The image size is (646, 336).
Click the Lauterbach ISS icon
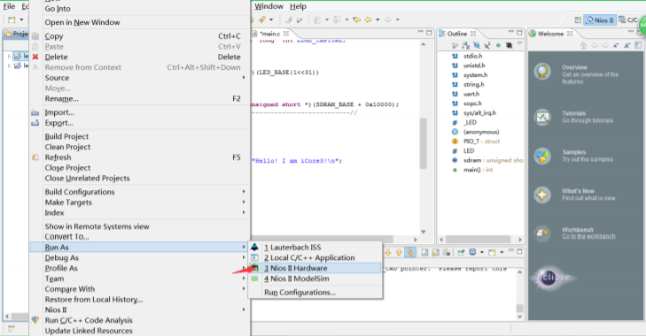254,248
